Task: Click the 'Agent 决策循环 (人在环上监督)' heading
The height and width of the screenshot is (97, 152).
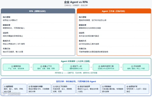Action: pyautogui.click(x=75, y=61)
